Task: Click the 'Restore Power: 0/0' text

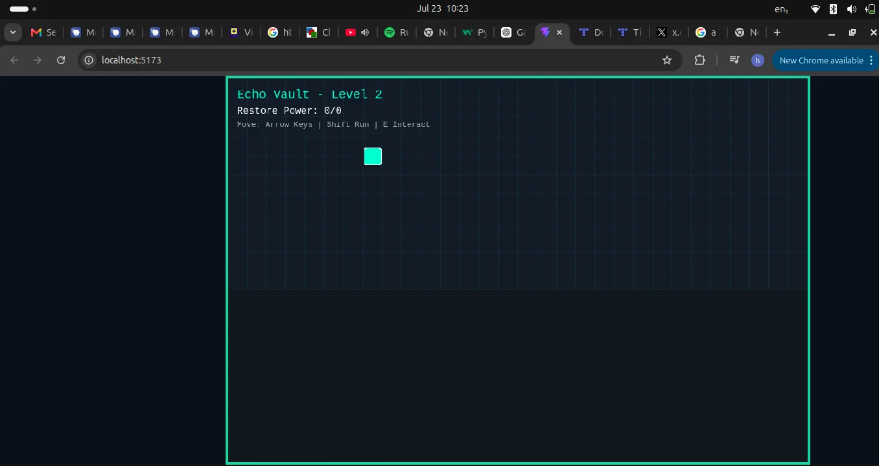Action: click(289, 111)
